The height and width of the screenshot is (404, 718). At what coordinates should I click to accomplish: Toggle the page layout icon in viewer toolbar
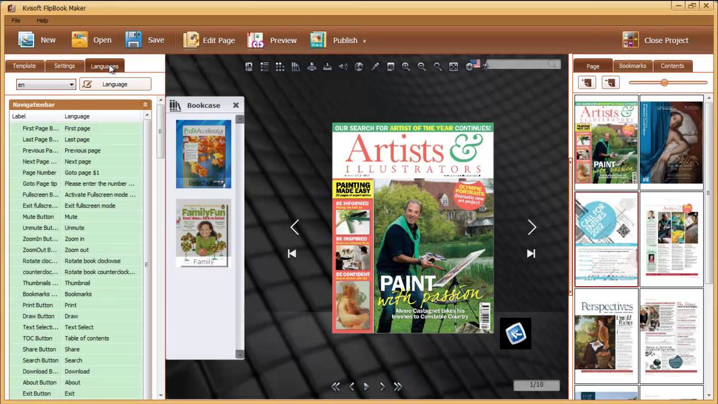(248, 67)
